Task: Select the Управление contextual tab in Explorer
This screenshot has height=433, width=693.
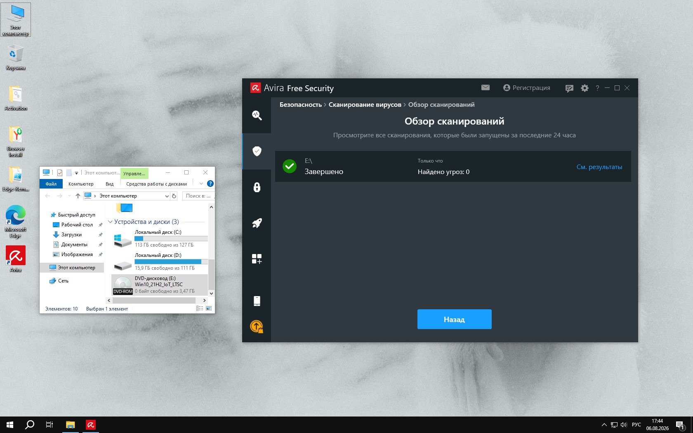Action: pyautogui.click(x=134, y=173)
